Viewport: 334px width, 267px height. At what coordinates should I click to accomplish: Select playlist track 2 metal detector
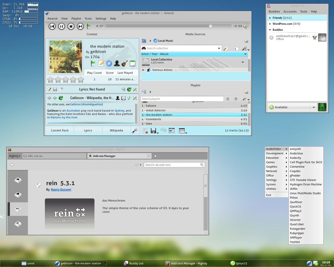tap(194, 110)
